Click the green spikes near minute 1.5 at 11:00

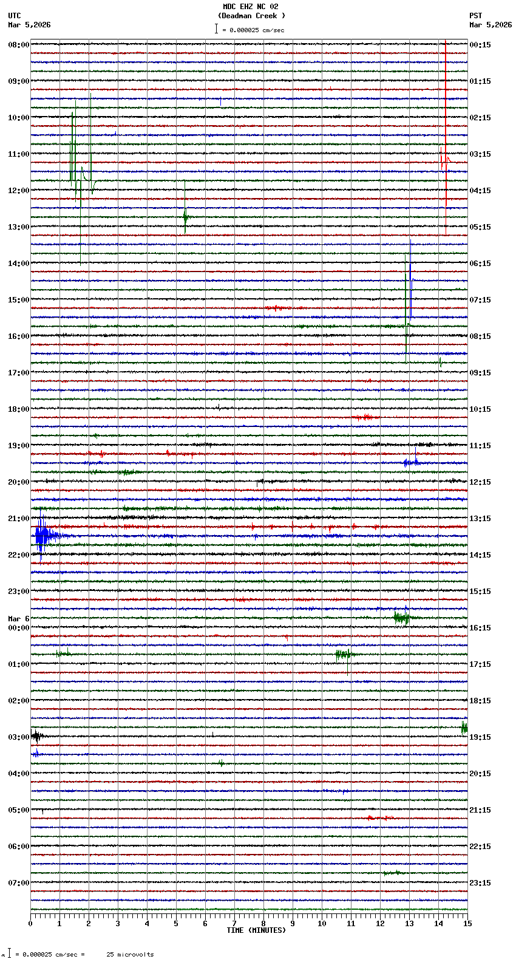[x=74, y=152]
